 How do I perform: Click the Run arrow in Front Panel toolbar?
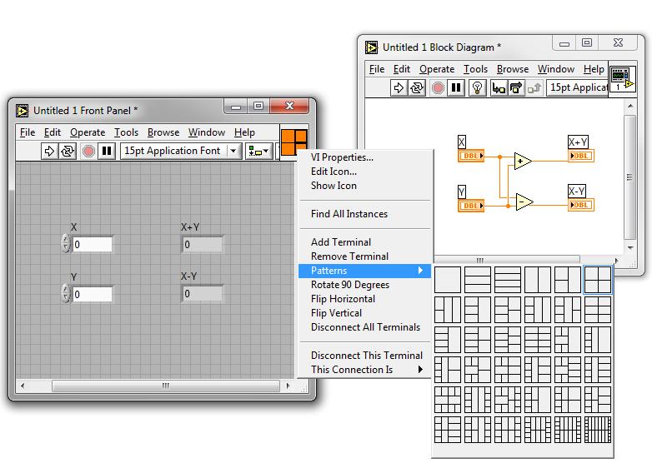(x=49, y=151)
